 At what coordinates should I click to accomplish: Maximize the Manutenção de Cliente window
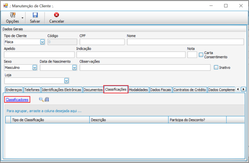226,6
